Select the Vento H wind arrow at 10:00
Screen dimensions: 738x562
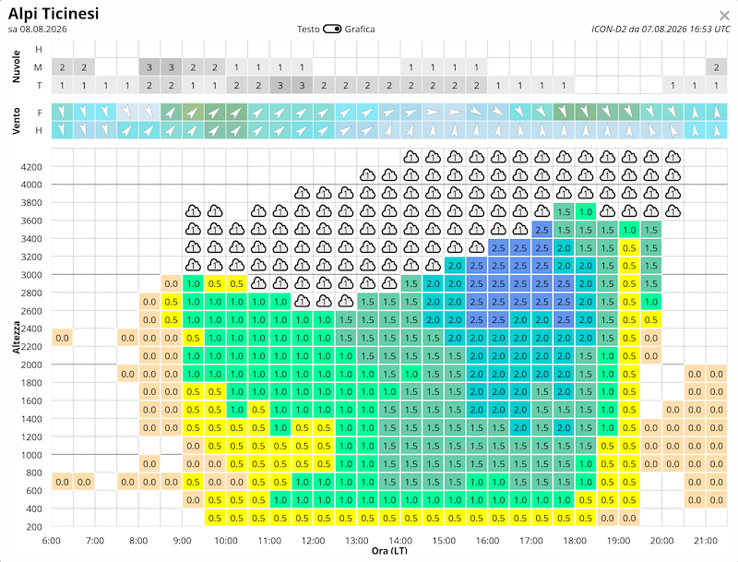click(237, 130)
